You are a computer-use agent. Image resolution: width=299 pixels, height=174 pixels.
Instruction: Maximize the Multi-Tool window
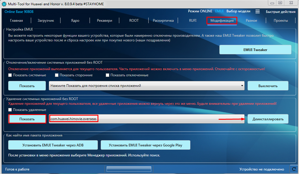[x=280, y=3]
